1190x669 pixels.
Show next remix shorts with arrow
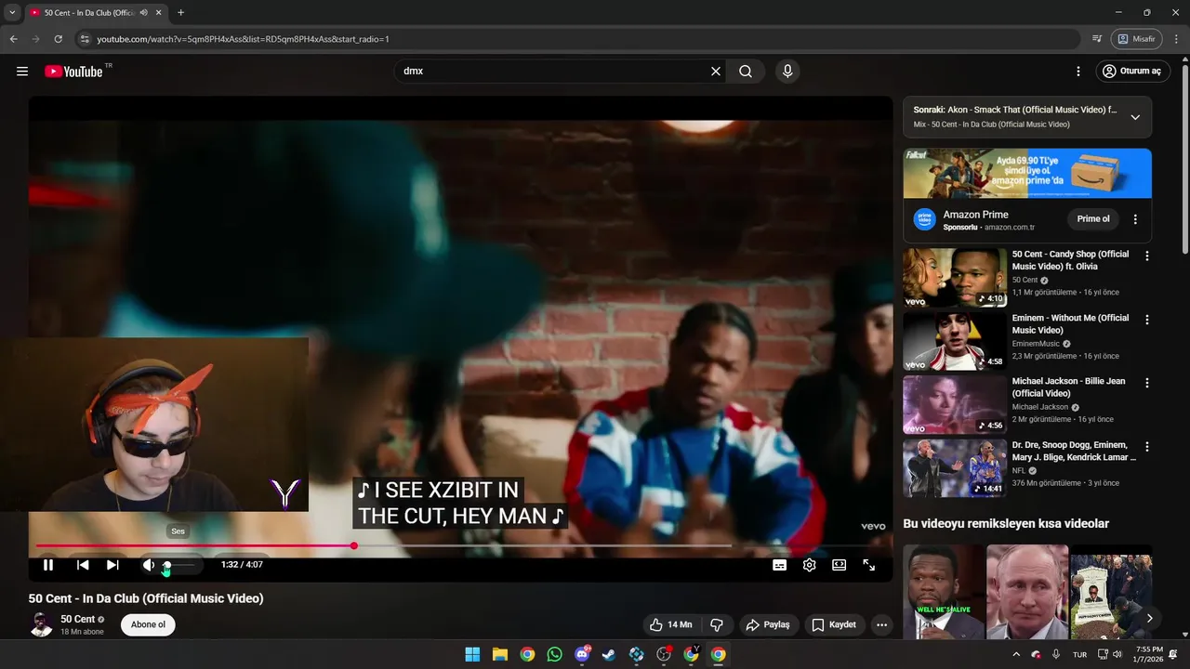point(1150,618)
